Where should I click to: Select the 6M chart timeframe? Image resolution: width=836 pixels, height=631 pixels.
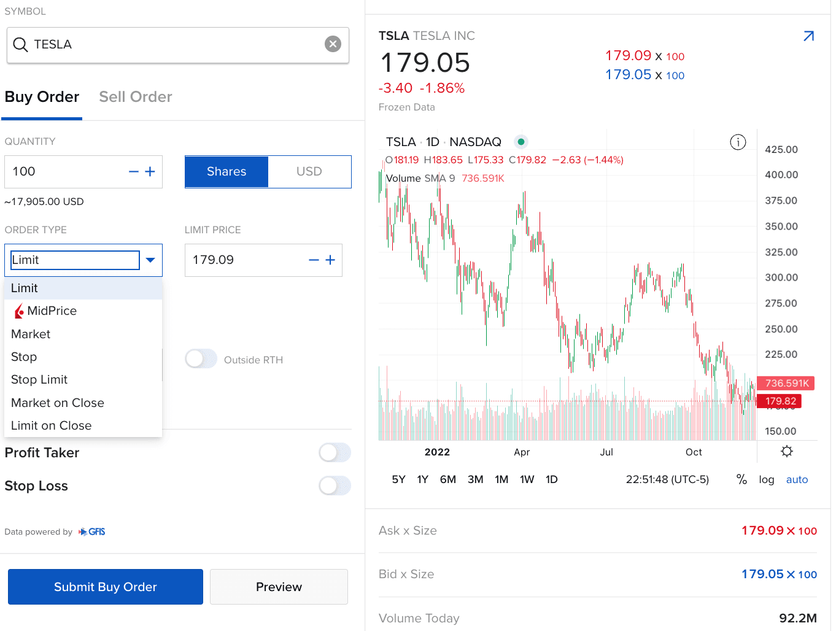click(447, 479)
